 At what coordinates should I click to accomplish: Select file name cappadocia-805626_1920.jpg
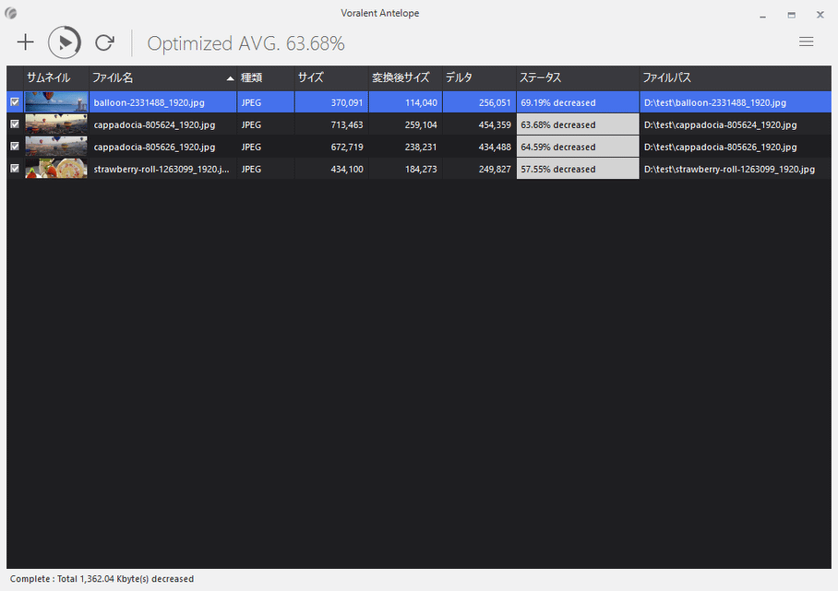(154, 147)
